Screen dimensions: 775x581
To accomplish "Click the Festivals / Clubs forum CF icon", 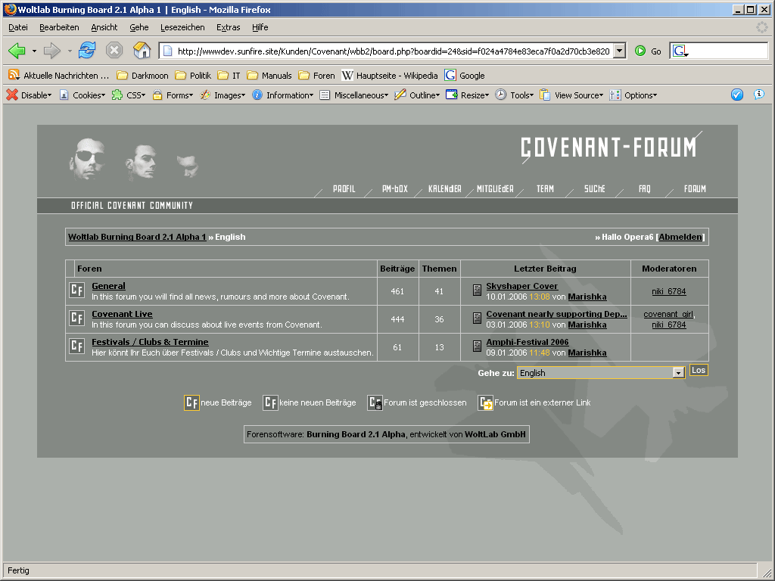I will [76, 346].
